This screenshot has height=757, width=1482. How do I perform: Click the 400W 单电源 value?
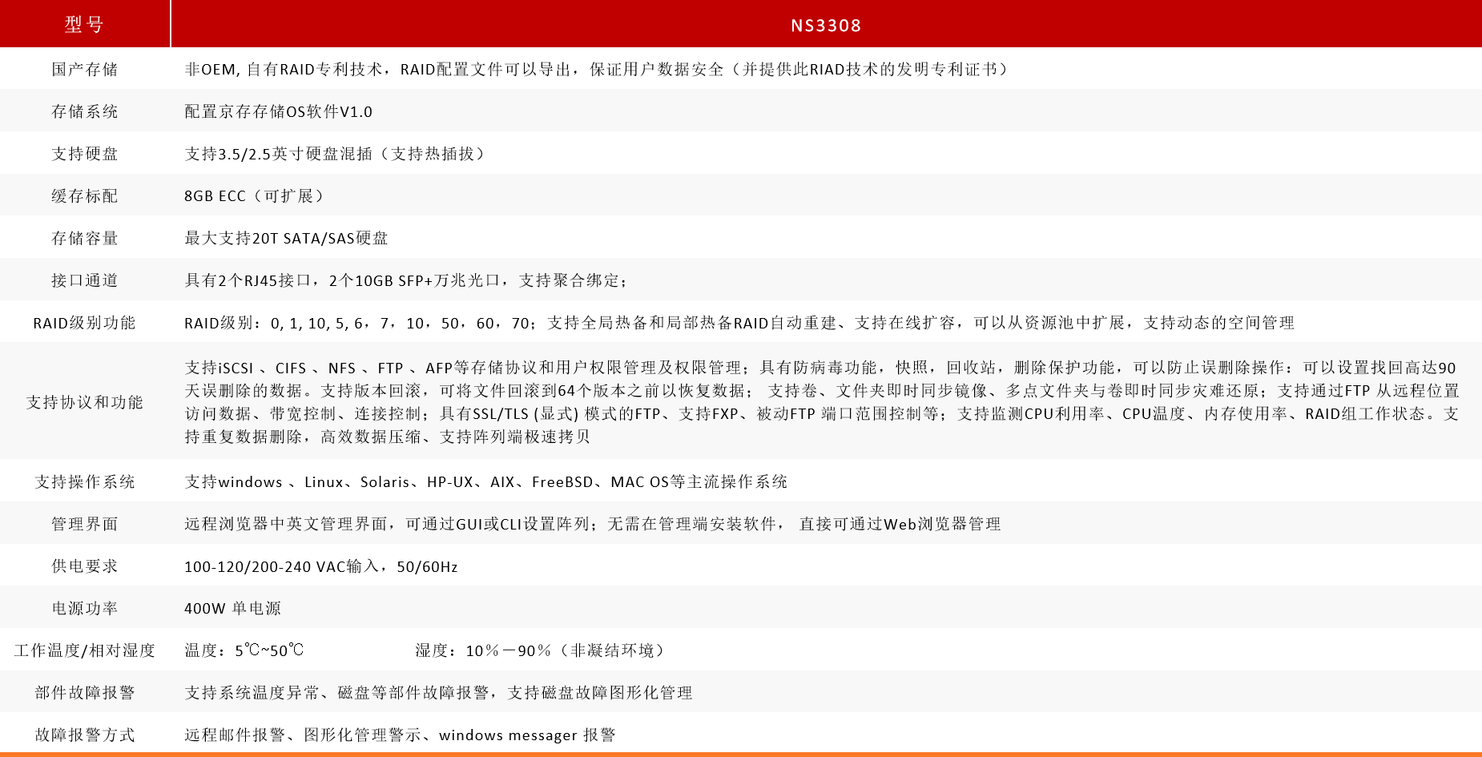click(233, 608)
